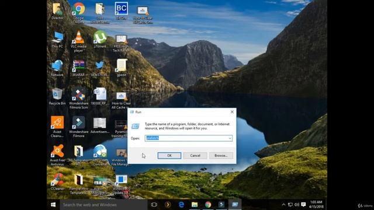Open the Windows Start menu

coord(53,205)
